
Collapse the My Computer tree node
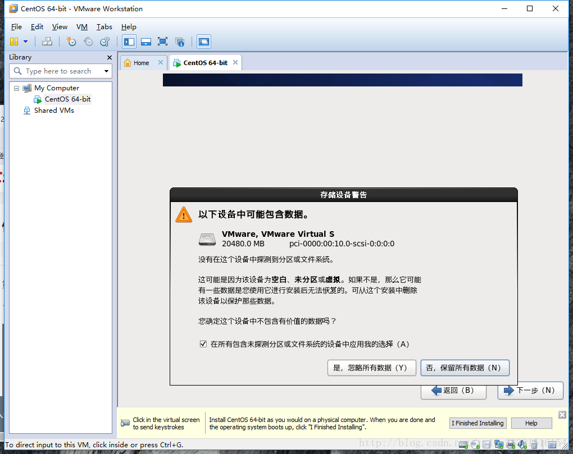coord(16,88)
